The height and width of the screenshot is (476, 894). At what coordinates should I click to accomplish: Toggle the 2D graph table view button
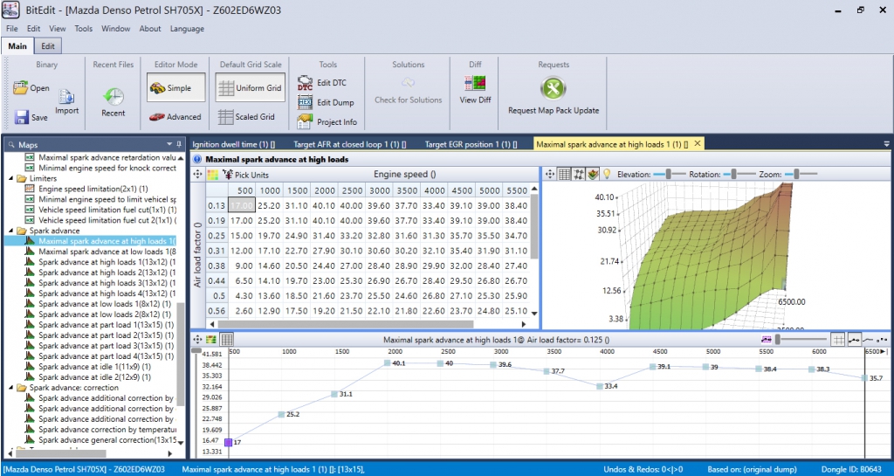(226, 340)
